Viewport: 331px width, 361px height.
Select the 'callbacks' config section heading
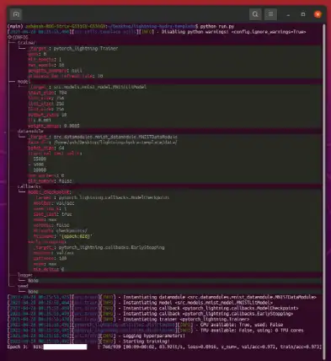pos(29,186)
